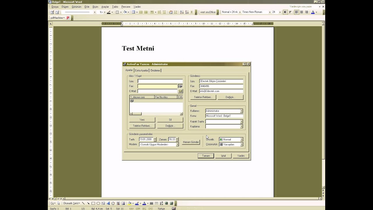373x210 pixels.
Task: Open the Modem dropdown list
Action: click(x=177, y=144)
